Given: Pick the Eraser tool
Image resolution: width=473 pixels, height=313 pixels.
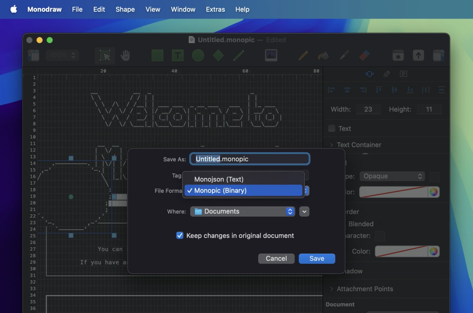Looking at the screenshot, I should pyautogui.click(x=364, y=55).
